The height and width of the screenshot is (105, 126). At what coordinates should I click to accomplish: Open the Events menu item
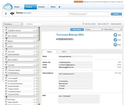[x=41, y=7]
